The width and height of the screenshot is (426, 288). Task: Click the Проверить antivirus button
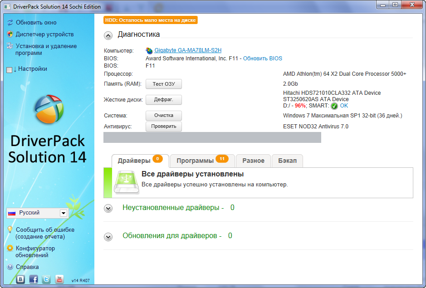[x=164, y=127]
